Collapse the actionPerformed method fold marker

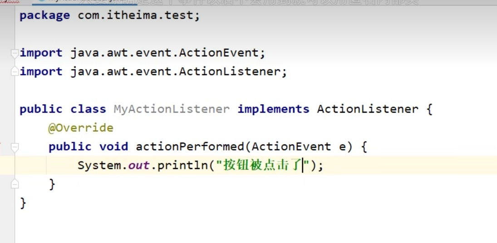(15, 147)
